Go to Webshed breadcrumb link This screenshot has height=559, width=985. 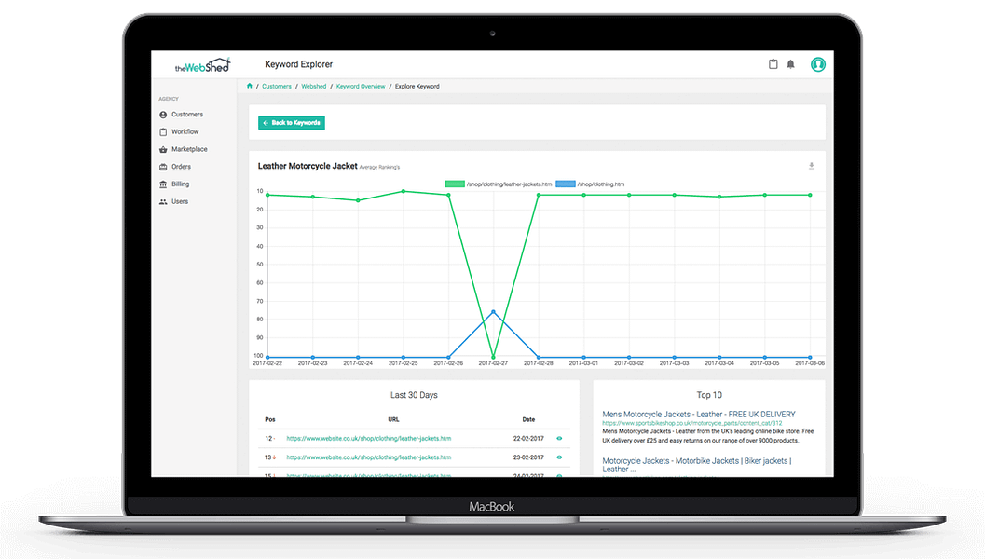[313, 86]
